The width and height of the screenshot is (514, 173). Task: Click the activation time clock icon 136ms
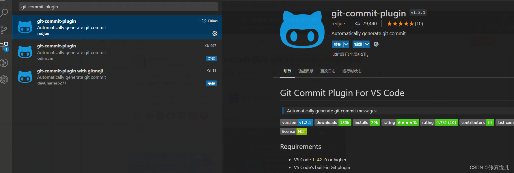point(204,21)
